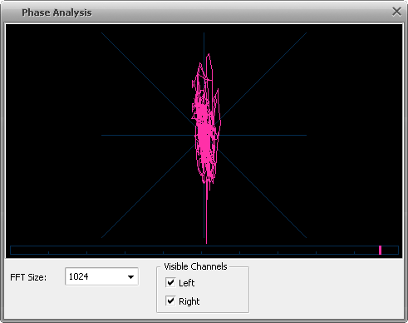
Task: Uncheck the Left channel checkbox
Action: [170, 282]
